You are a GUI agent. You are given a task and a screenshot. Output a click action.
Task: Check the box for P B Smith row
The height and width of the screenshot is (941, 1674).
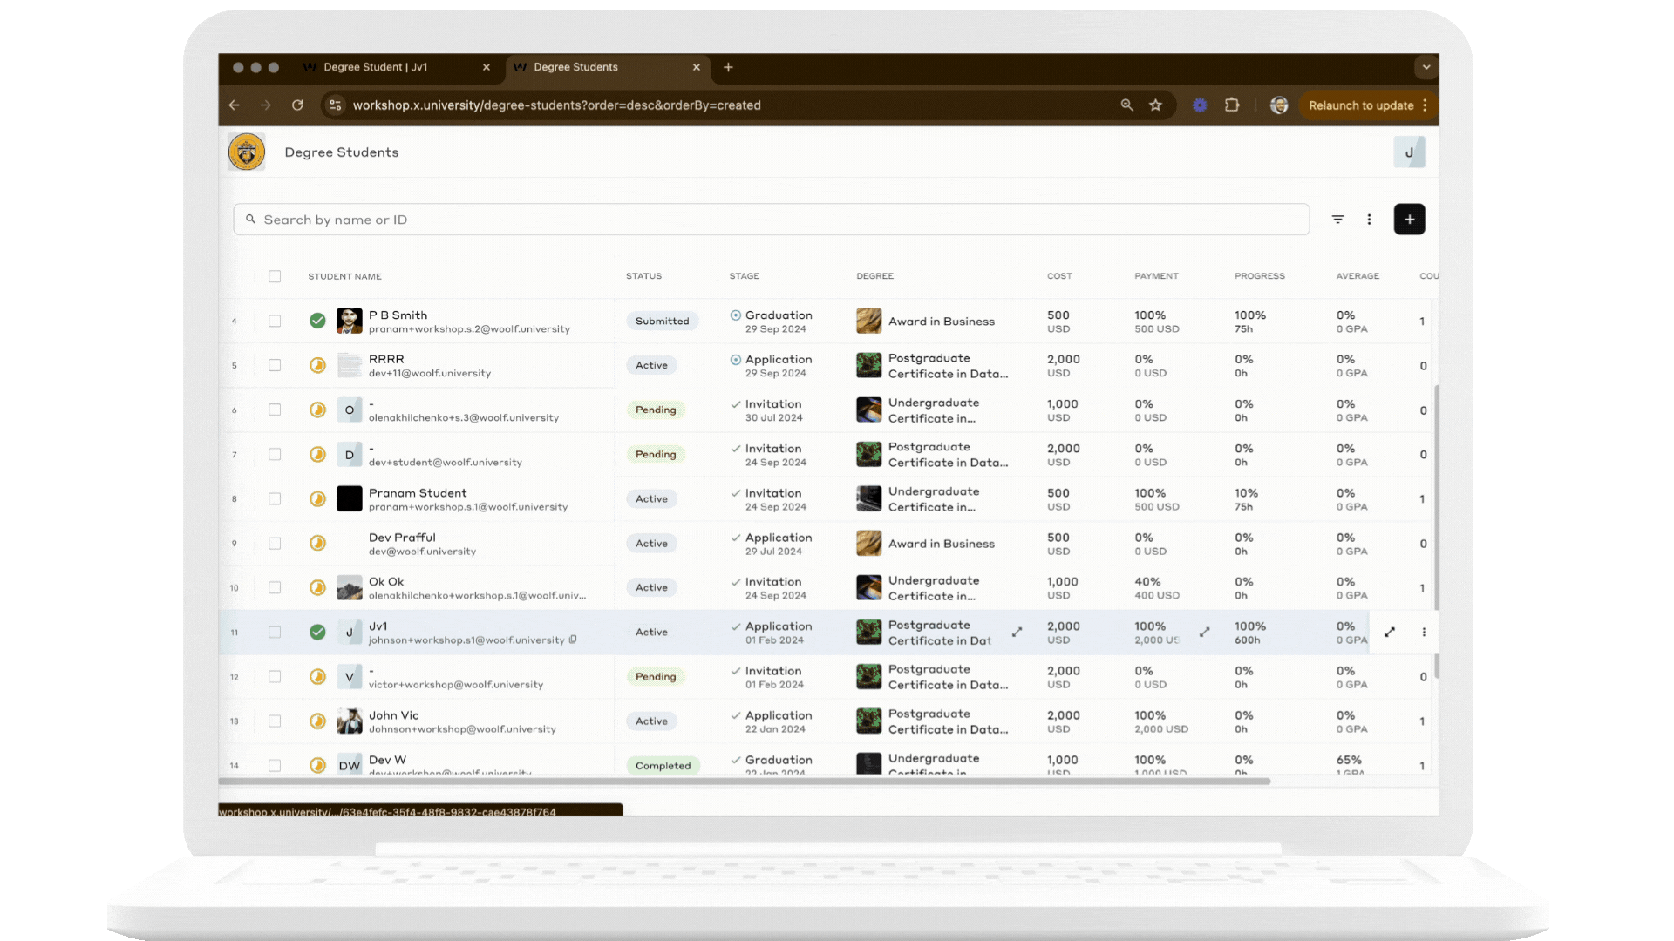275,322
